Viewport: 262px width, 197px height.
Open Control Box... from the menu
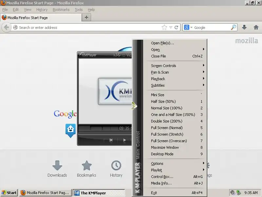[176, 177]
